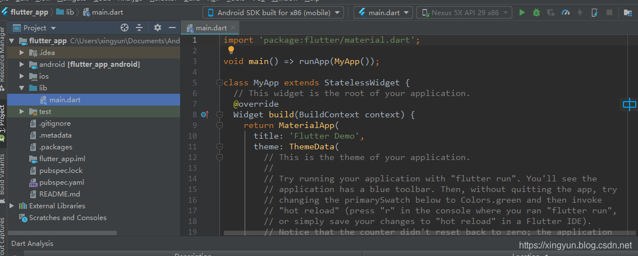Fold MaterialApp block at line 9
This screenshot has height=256, width=638.
[x=220, y=125]
